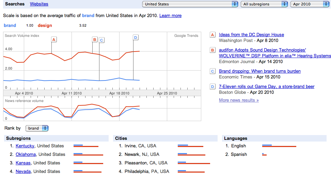Open the Rank by brand dropdown
331x176 pixels.
point(37,128)
